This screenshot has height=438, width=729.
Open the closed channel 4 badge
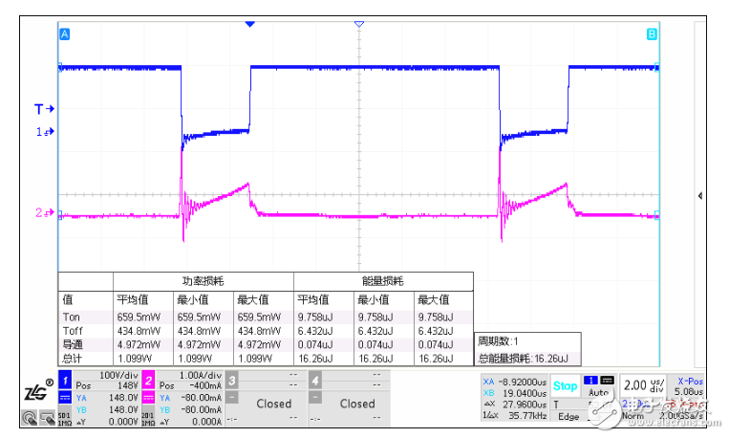[x=314, y=381]
